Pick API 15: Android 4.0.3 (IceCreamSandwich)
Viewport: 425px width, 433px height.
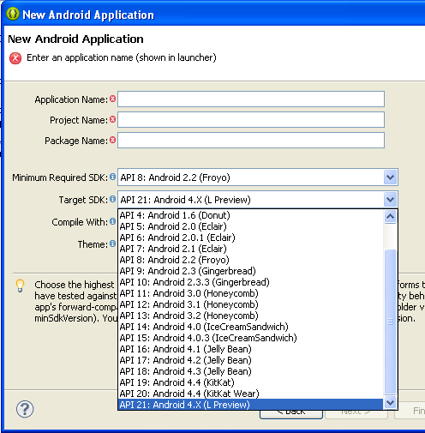point(250,338)
